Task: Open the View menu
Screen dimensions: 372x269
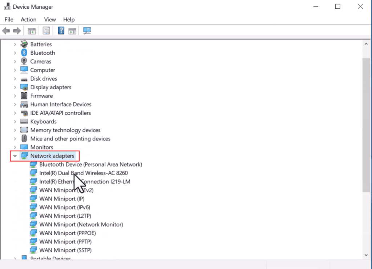Action: click(50, 20)
